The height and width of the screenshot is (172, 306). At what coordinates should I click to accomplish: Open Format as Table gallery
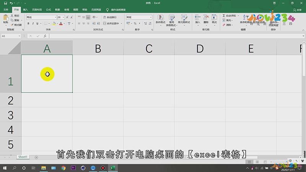coord(171,20)
